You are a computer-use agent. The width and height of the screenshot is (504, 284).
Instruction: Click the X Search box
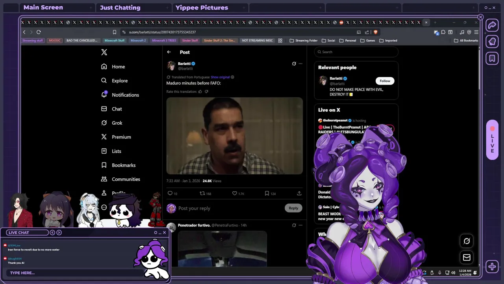356,52
